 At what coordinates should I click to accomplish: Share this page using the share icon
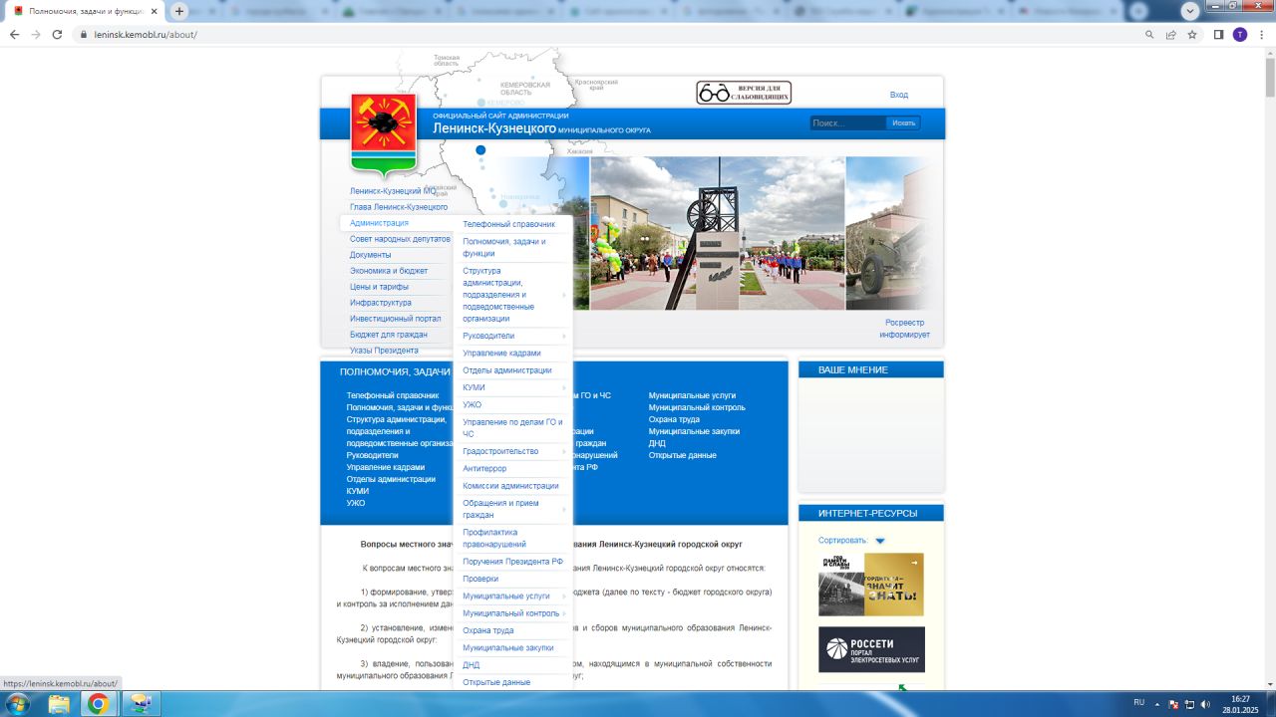pos(1171,34)
